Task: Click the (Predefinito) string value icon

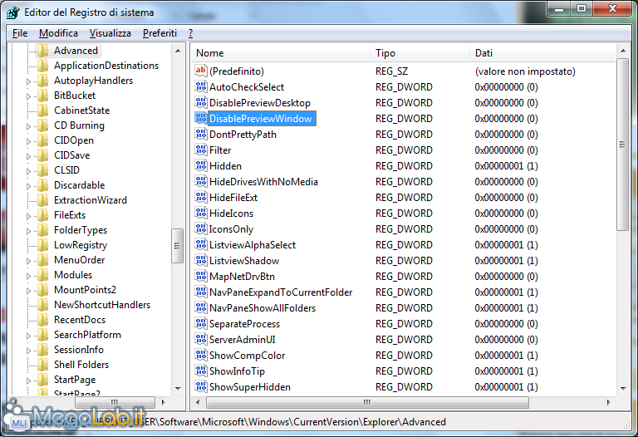Action: (x=200, y=71)
